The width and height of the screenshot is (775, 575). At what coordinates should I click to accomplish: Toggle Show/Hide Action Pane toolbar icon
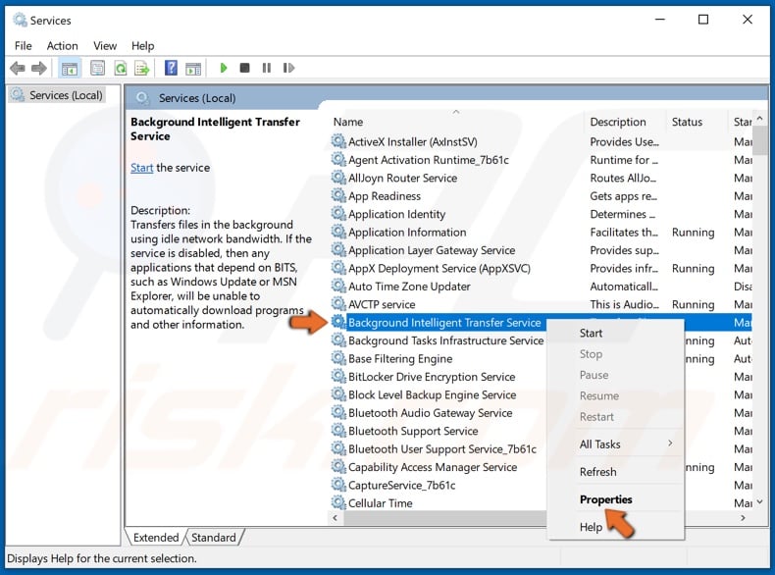click(193, 69)
